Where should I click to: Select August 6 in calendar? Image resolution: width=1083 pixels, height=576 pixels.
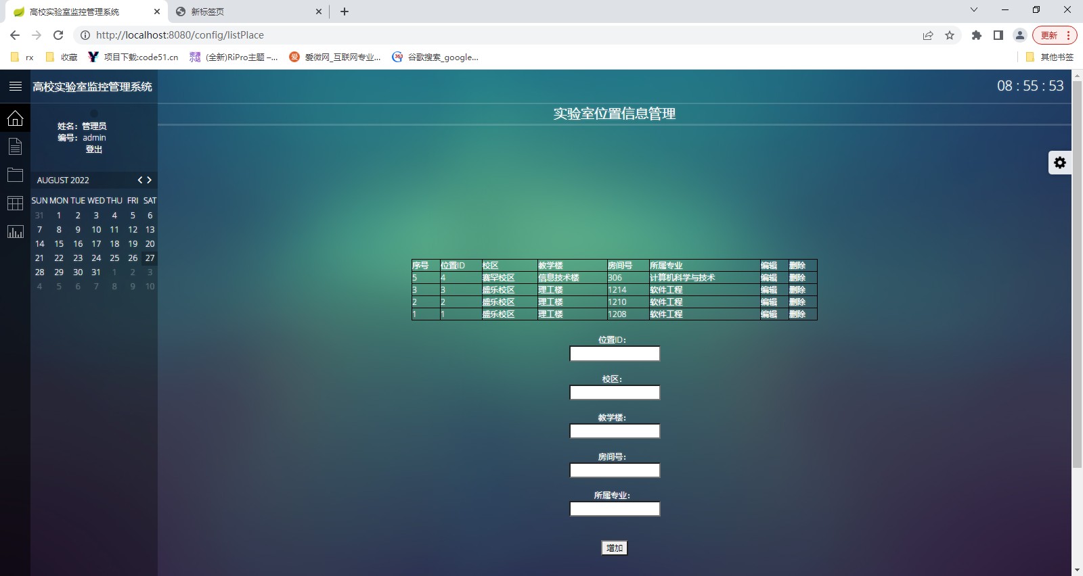pos(150,216)
